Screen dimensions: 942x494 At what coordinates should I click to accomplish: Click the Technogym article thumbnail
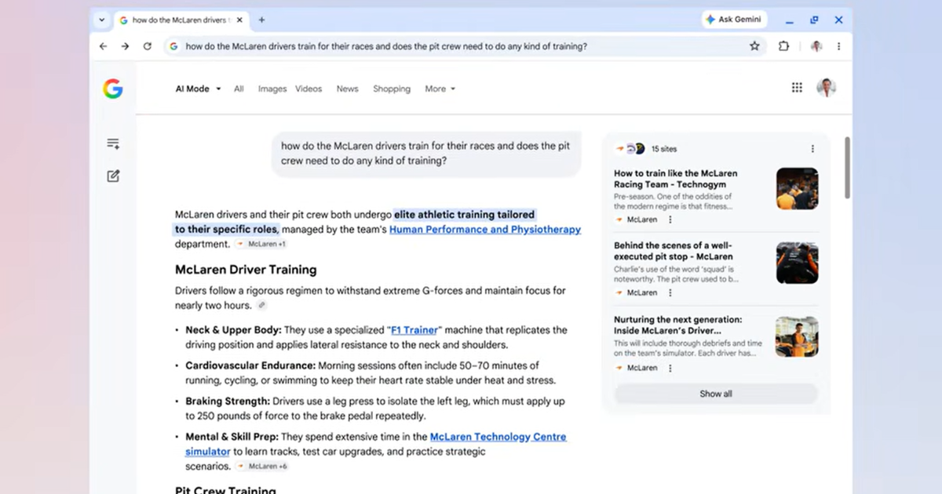[x=798, y=188]
